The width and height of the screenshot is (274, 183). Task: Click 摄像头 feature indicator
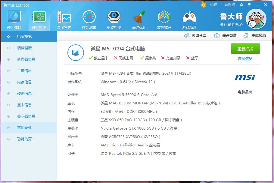pyautogui.click(x=148, y=58)
